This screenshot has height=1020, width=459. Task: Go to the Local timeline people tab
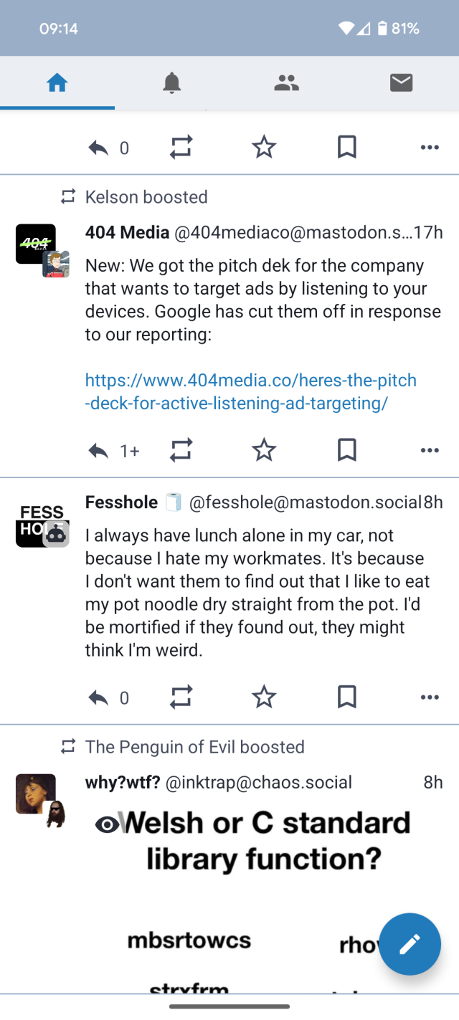coord(286,84)
